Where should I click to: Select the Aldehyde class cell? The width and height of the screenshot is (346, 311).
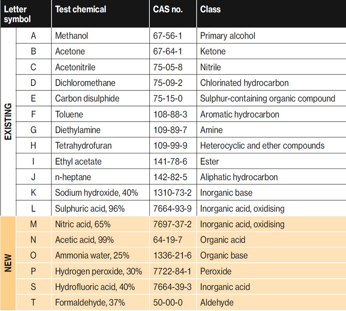[217, 303]
